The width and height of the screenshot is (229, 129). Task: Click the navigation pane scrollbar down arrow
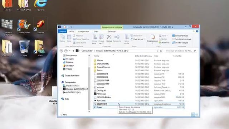89,111
